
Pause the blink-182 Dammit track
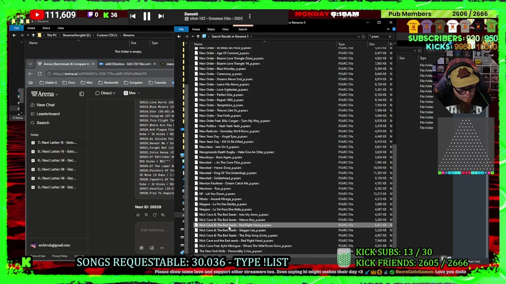tap(147, 16)
